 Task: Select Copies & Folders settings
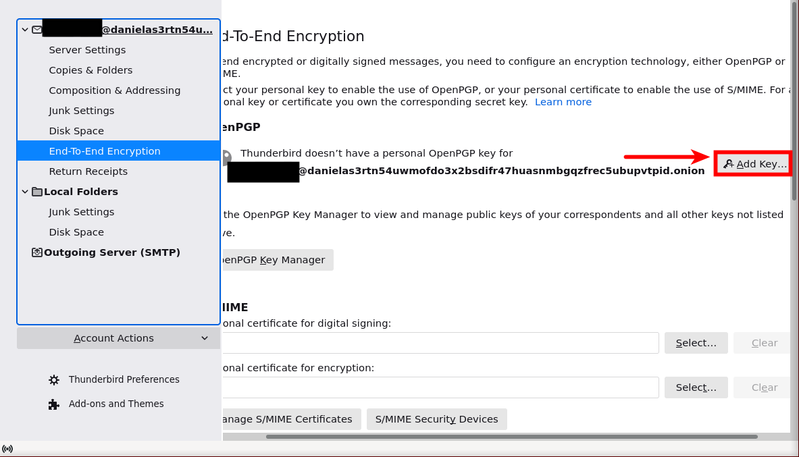[x=91, y=70]
